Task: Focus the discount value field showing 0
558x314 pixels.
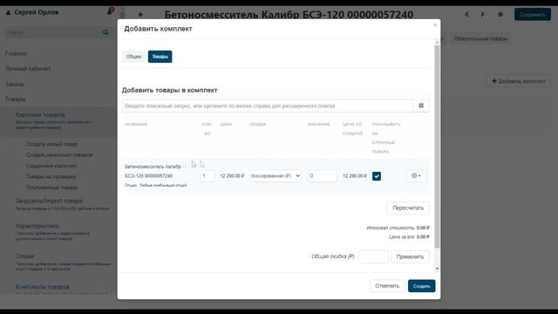Action: 322,176
